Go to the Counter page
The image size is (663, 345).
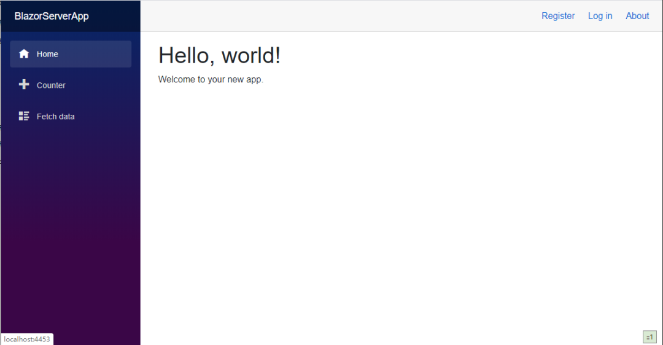click(x=51, y=85)
